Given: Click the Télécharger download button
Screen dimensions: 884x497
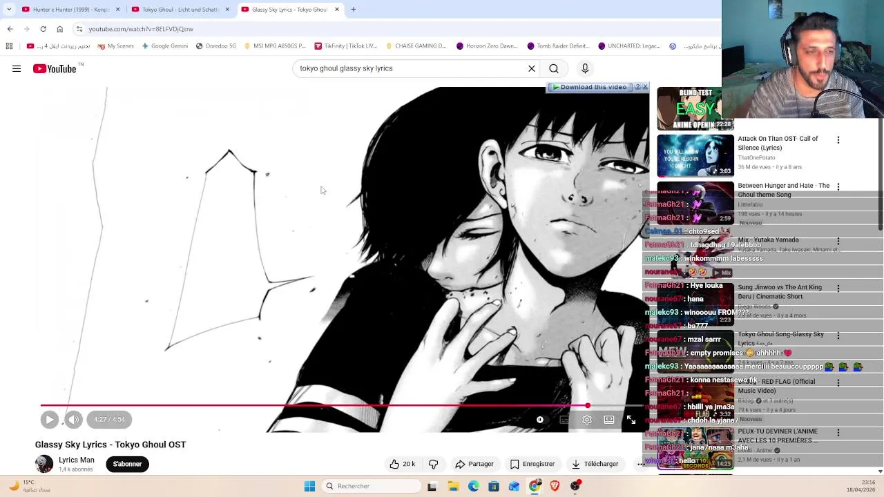Looking at the screenshot, I should (x=595, y=464).
